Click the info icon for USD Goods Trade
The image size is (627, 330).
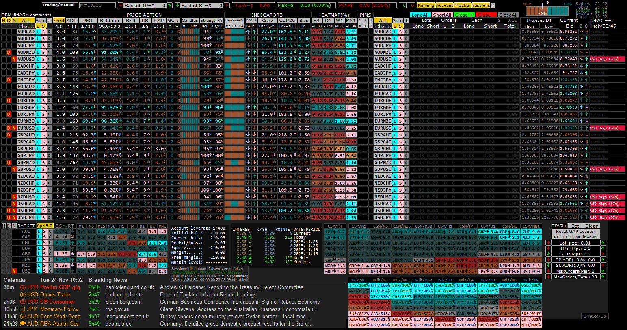(x=23, y=295)
